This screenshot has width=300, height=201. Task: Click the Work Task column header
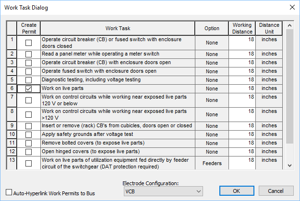coord(119,28)
